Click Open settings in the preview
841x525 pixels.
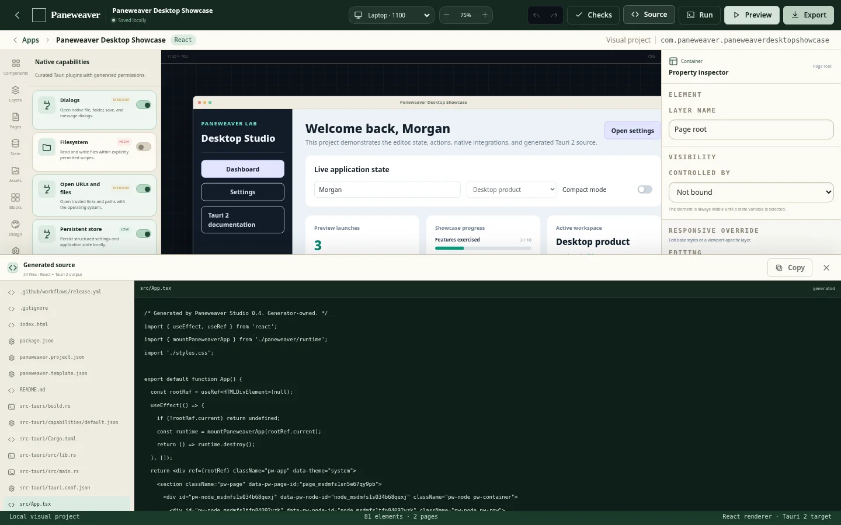point(633,131)
